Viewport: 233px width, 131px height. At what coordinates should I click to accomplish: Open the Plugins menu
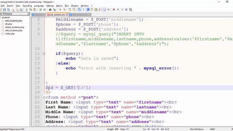(75, 6)
